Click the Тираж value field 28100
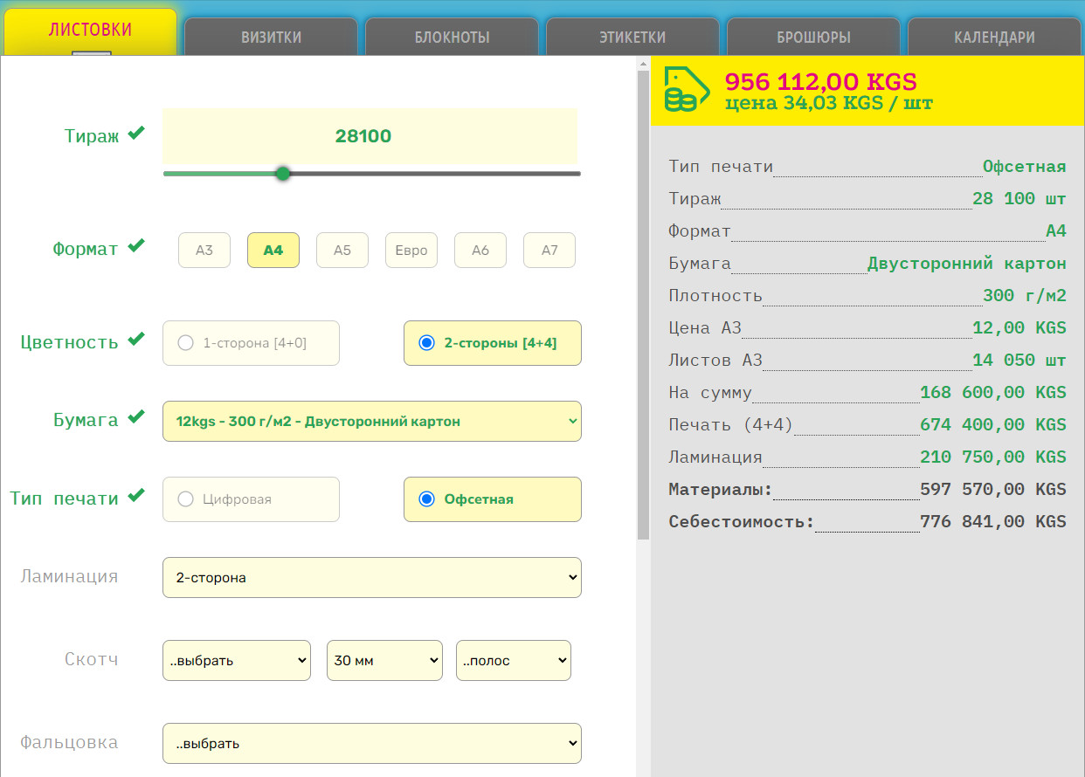This screenshot has width=1085, height=777. click(370, 136)
